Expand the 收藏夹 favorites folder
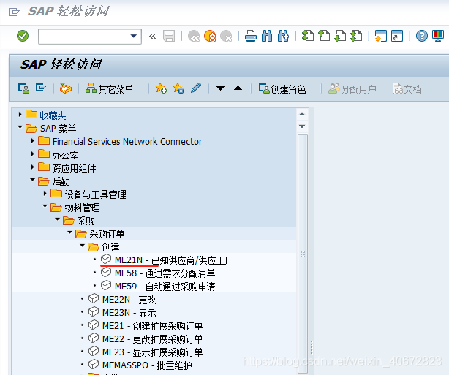This screenshot has height=375, width=449. (x=20, y=115)
